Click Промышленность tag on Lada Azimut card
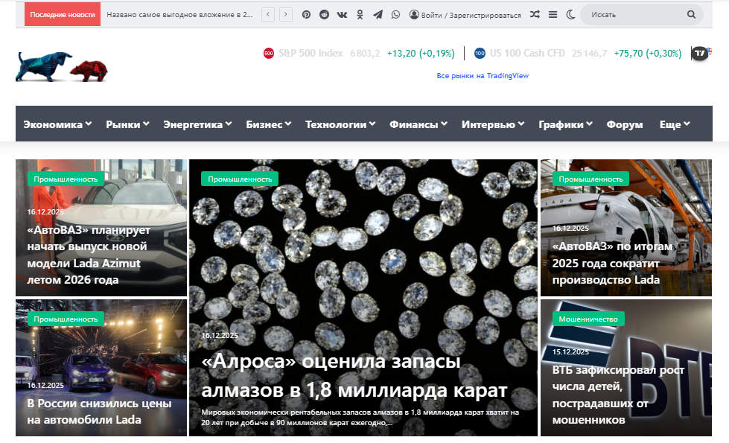 click(x=66, y=179)
